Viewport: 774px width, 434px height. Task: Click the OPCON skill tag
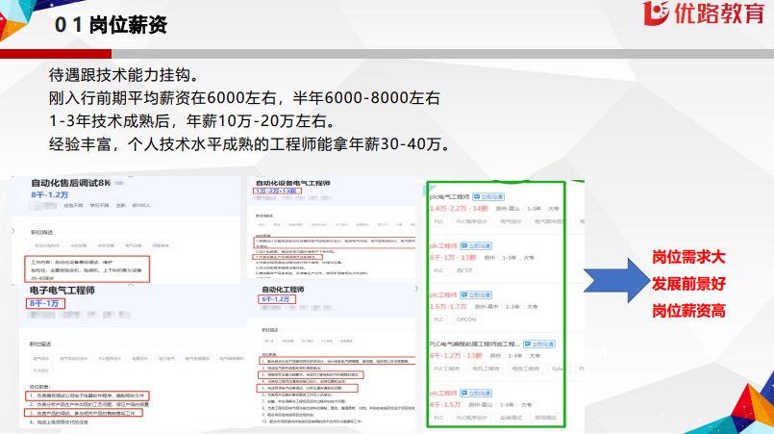466,319
